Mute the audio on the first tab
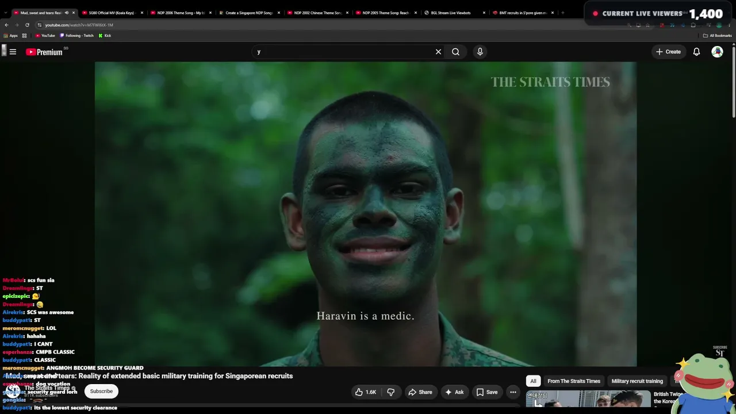736x414 pixels. point(66,13)
